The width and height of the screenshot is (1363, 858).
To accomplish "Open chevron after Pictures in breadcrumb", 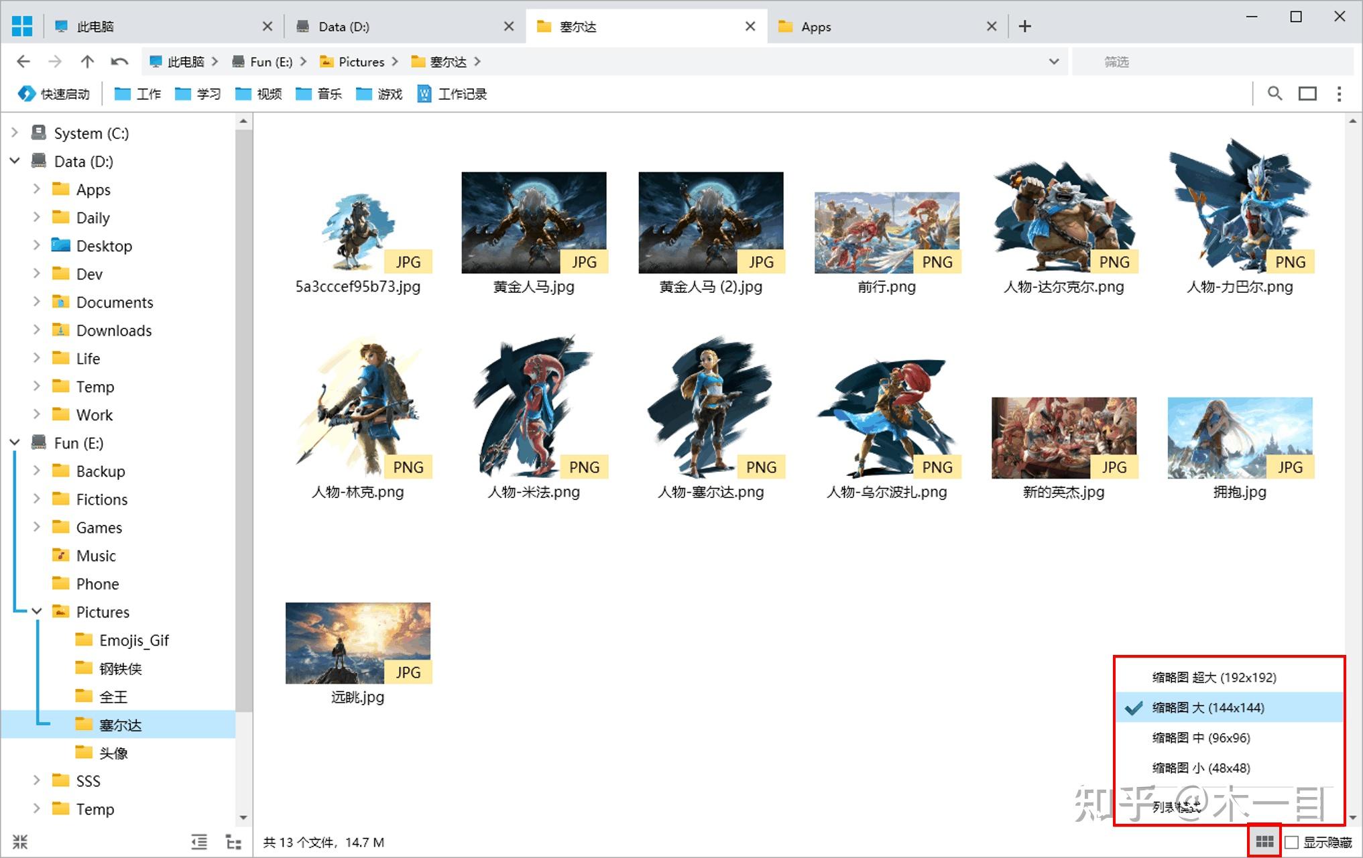I will 395,62.
